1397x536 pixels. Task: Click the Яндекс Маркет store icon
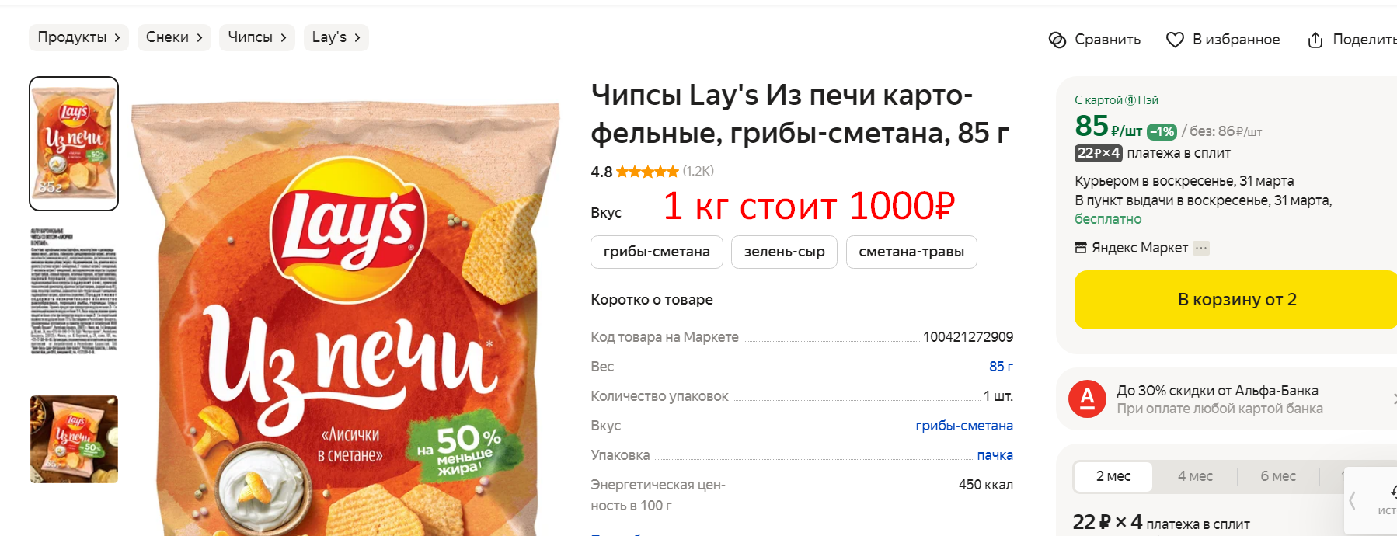click(1081, 248)
